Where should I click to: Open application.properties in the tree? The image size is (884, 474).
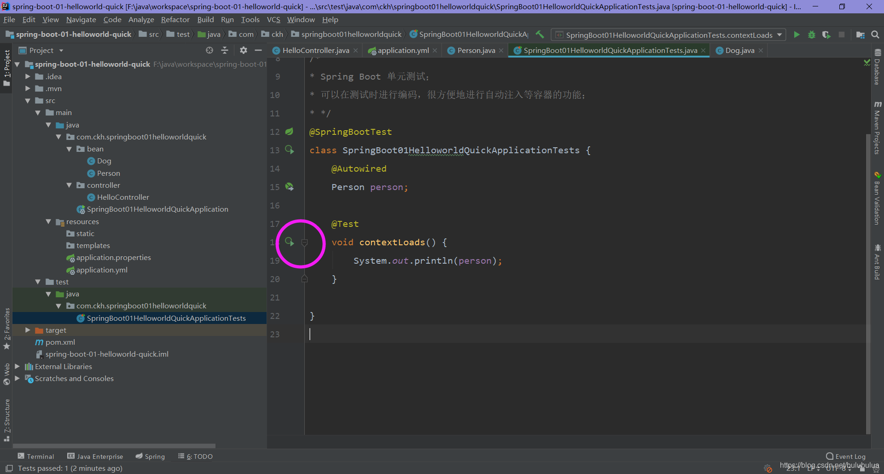click(x=113, y=258)
